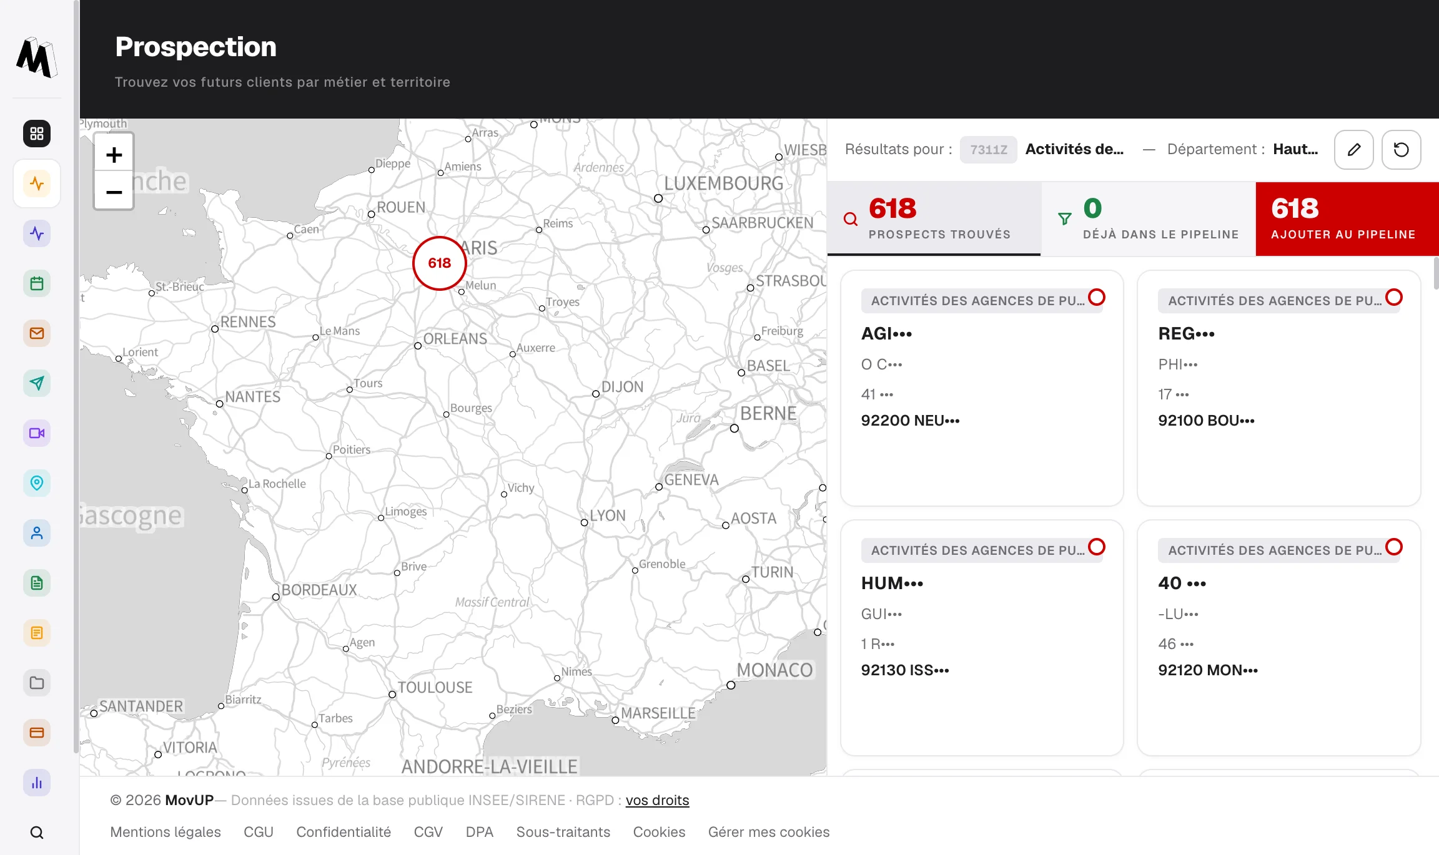The height and width of the screenshot is (855, 1439).
Task: Open the orange credit card sidebar icon
Action: 37,733
